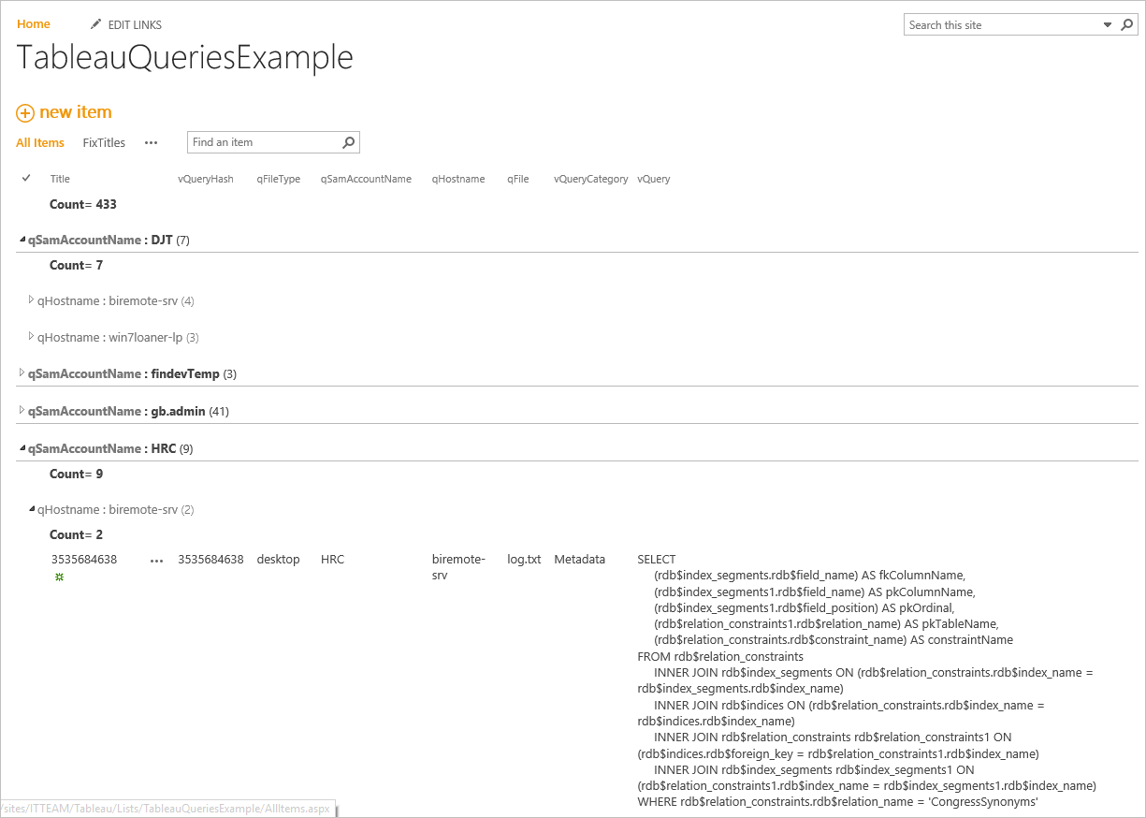Click the Search this site input field
This screenshot has height=818, width=1146.
point(1002,25)
